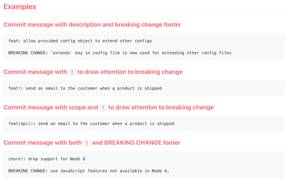This screenshot has width=287, height=183.
Task: Open the description and breaking change footer heading
Action: pyautogui.click(x=92, y=25)
